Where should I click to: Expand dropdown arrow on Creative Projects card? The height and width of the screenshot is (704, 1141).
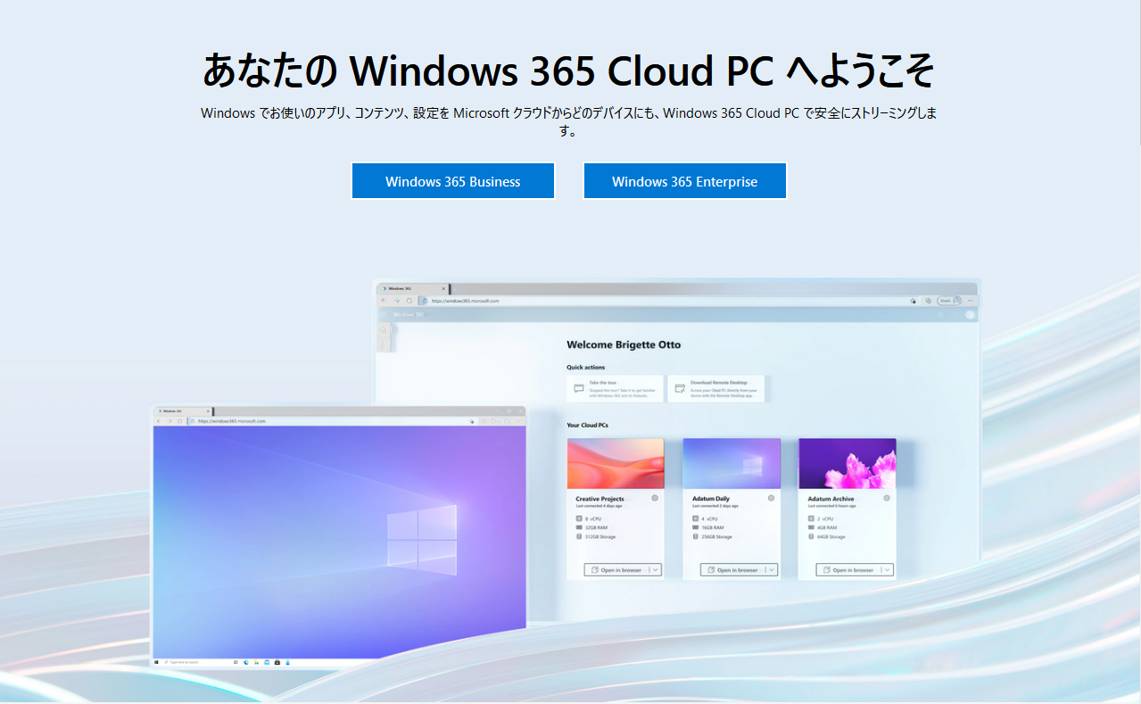(655, 569)
